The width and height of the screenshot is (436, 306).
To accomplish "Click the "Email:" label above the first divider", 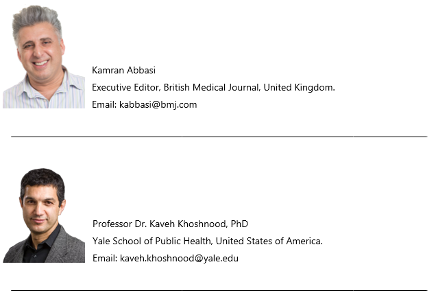I will click(x=104, y=105).
